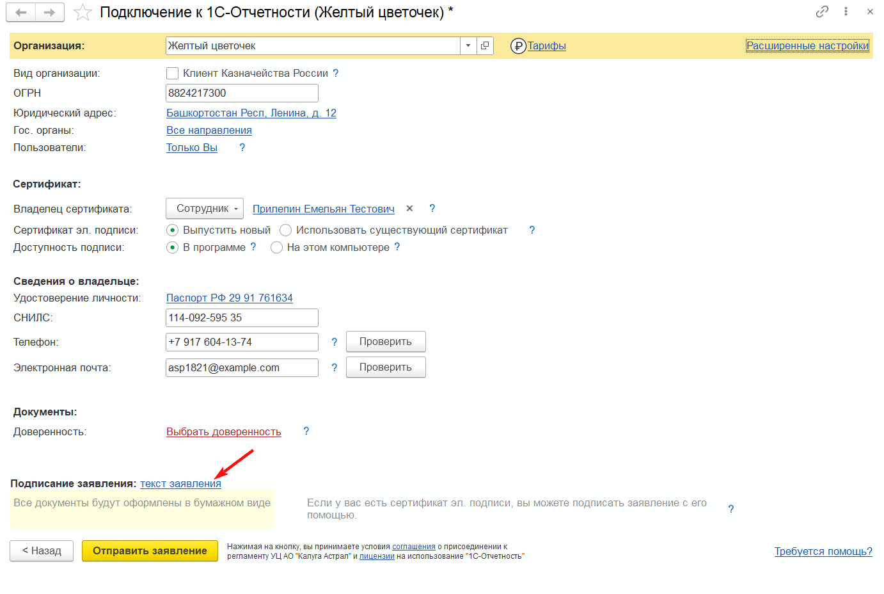Click Проверить next to the email address
Image resolution: width=884 pixels, height=594 pixels.
[386, 367]
